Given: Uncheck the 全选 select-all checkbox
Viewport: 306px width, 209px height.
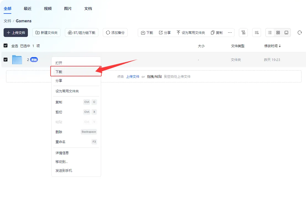Looking at the screenshot, I should click(6, 45).
